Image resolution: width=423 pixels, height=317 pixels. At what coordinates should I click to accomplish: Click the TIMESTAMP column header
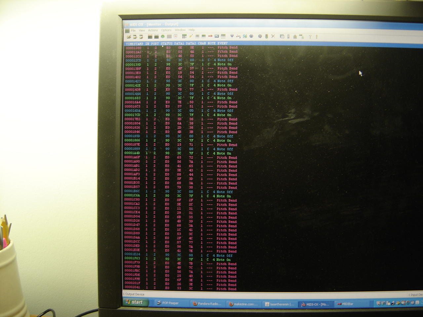tap(135, 44)
